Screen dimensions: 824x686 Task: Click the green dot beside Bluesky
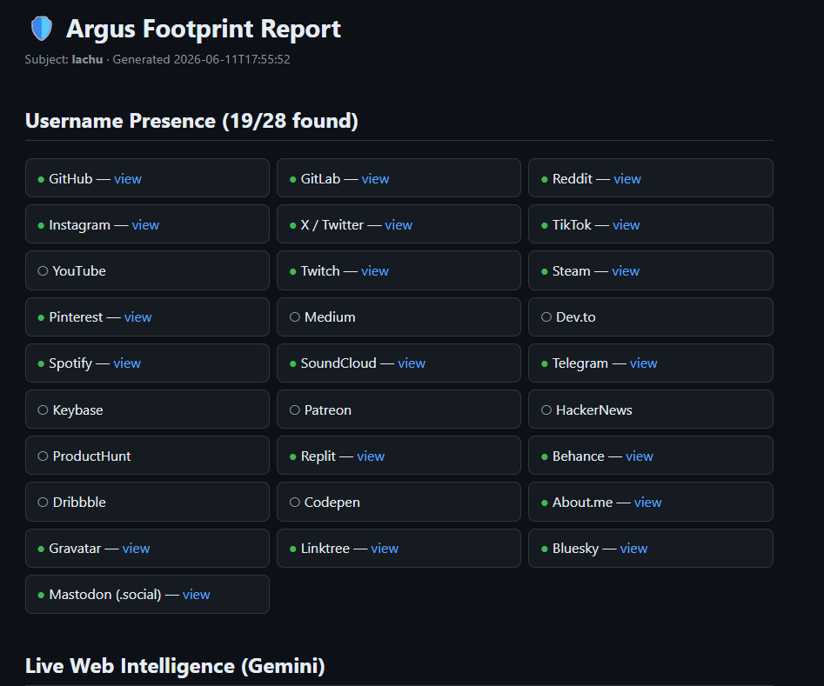(545, 549)
